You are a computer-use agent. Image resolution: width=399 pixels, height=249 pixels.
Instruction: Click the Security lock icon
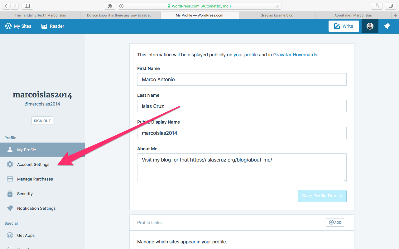[x=10, y=194]
